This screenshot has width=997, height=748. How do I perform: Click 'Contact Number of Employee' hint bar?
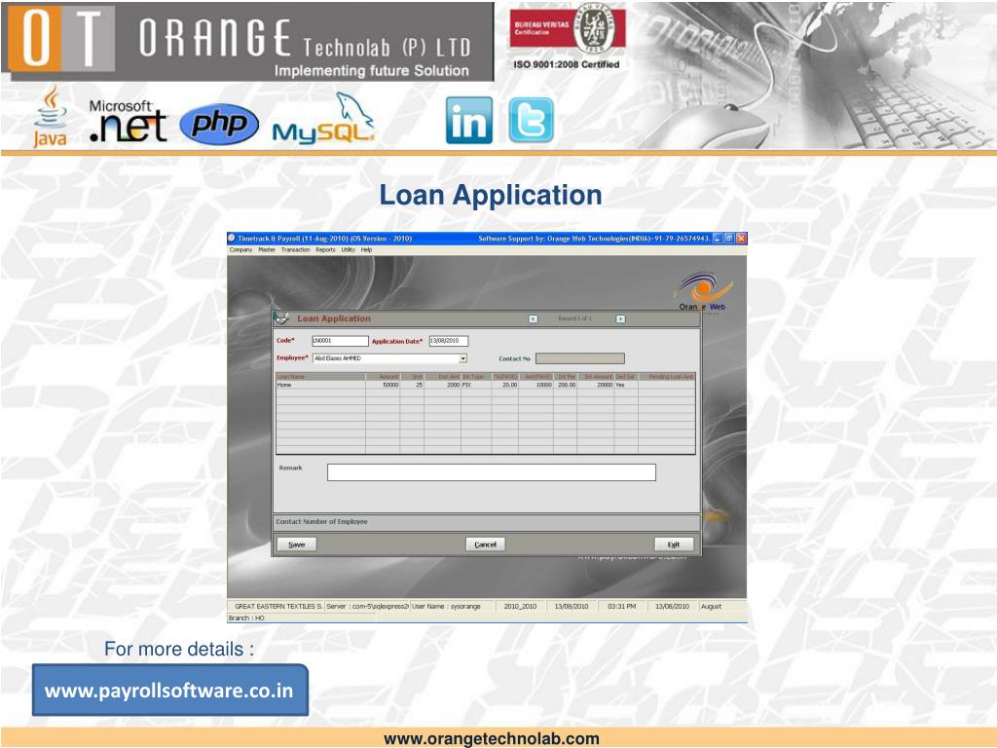(x=487, y=522)
